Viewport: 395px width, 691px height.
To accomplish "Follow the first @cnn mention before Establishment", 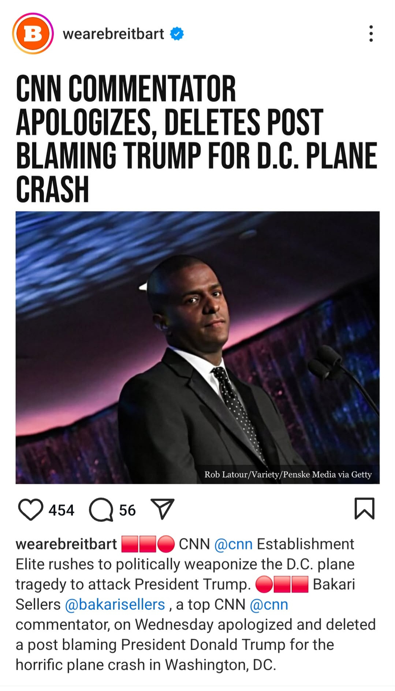I will (x=234, y=544).
